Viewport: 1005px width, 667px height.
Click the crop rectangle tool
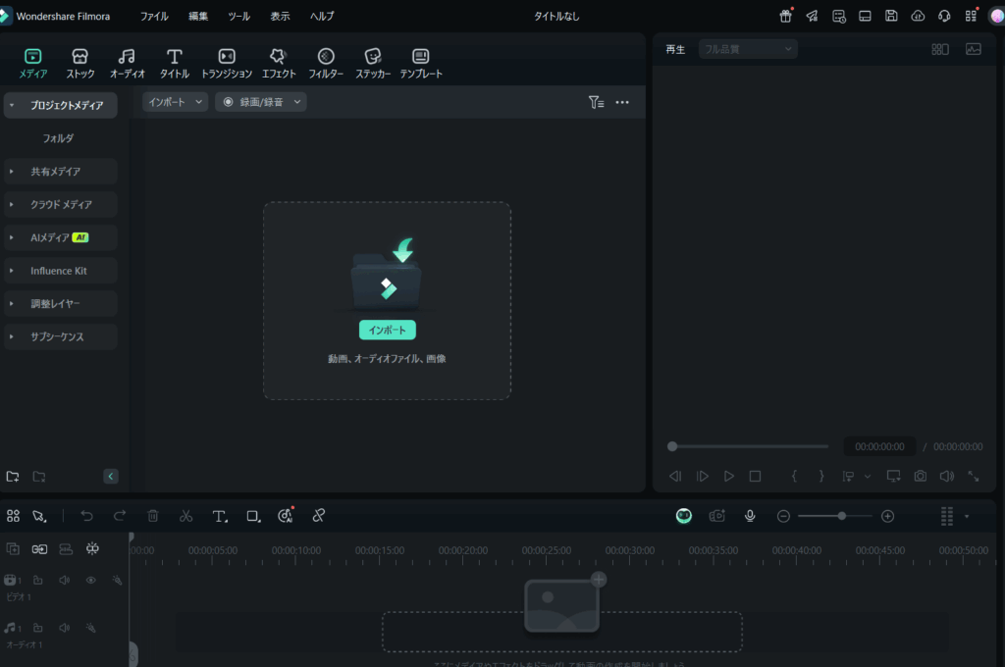[x=253, y=516]
